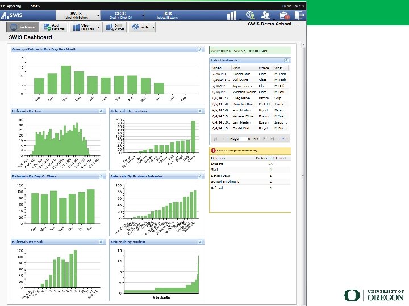Switch to the ISIS tab
Image resolution: width=409 pixels, height=306 pixels.
pyautogui.click(x=167, y=15)
